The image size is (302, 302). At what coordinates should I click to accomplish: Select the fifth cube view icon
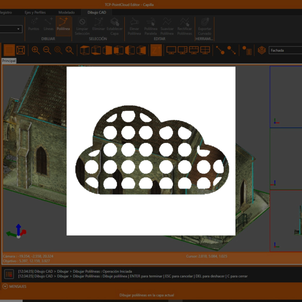[130, 50]
